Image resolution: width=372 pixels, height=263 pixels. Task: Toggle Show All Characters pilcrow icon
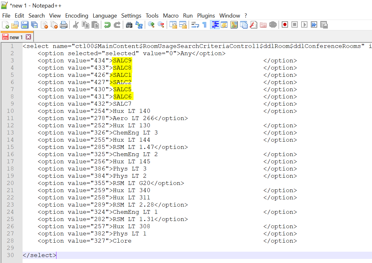pos(205,25)
